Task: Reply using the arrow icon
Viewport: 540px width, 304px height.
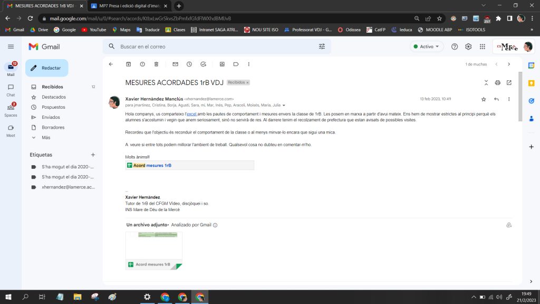Action: click(496, 99)
